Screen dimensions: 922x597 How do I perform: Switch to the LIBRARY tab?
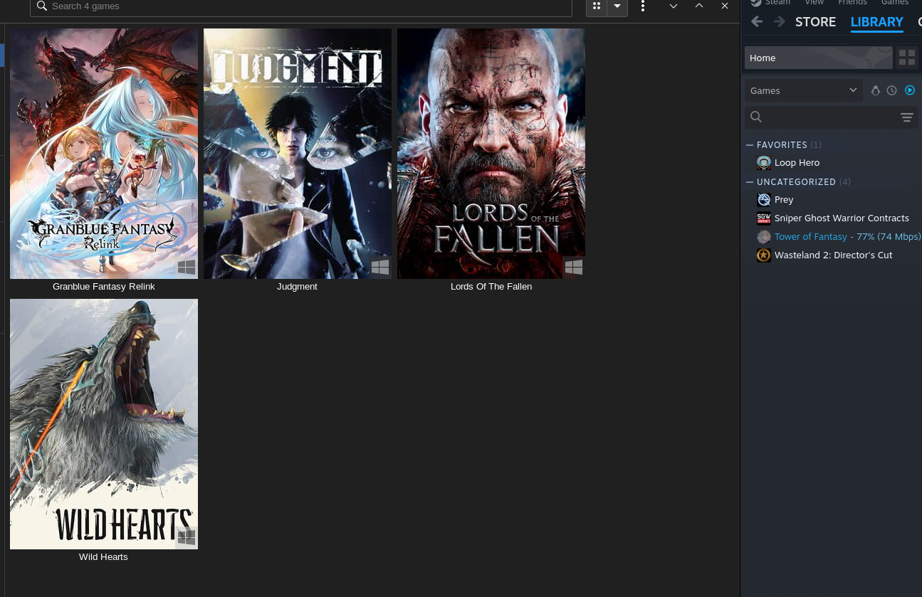(x=876, y=22)
